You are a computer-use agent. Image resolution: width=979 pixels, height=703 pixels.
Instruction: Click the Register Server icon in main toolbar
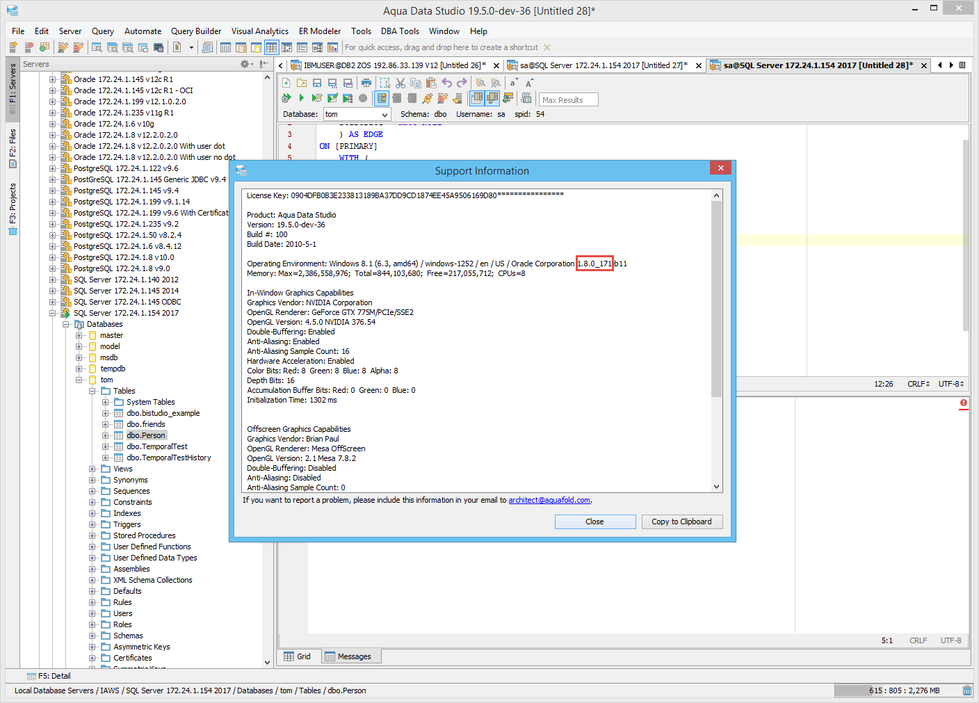[x=13, y=47]
